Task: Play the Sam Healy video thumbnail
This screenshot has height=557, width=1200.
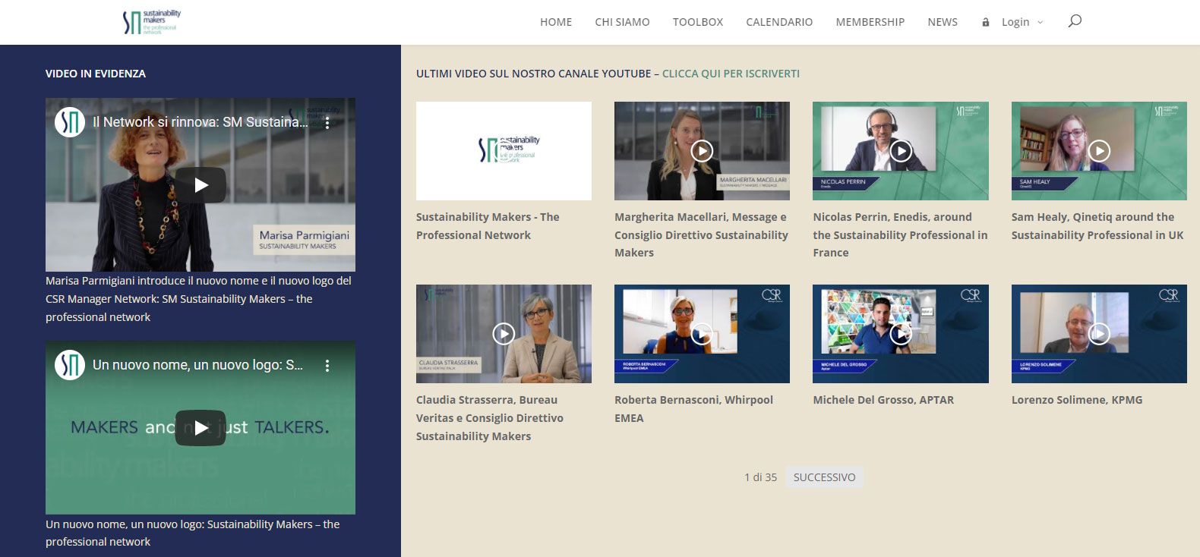Action: (x=1099, y=151)
